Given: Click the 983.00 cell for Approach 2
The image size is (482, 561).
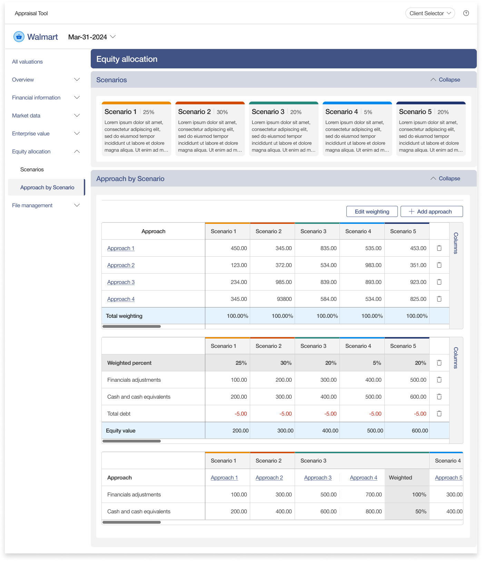Looking at the screenshot, I should (x=362, y=265).
